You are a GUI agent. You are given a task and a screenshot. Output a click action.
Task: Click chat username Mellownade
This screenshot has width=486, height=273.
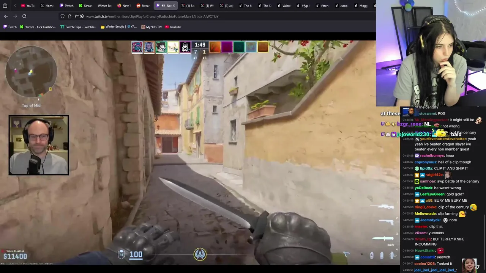point(425,213)
